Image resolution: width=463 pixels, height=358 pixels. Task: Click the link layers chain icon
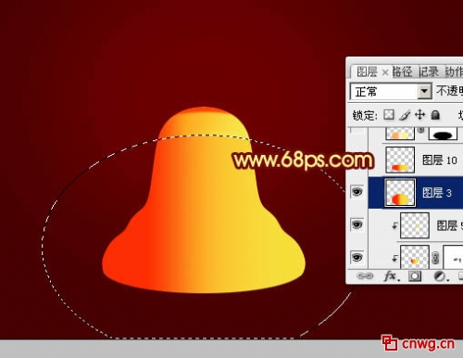(365, 275)
